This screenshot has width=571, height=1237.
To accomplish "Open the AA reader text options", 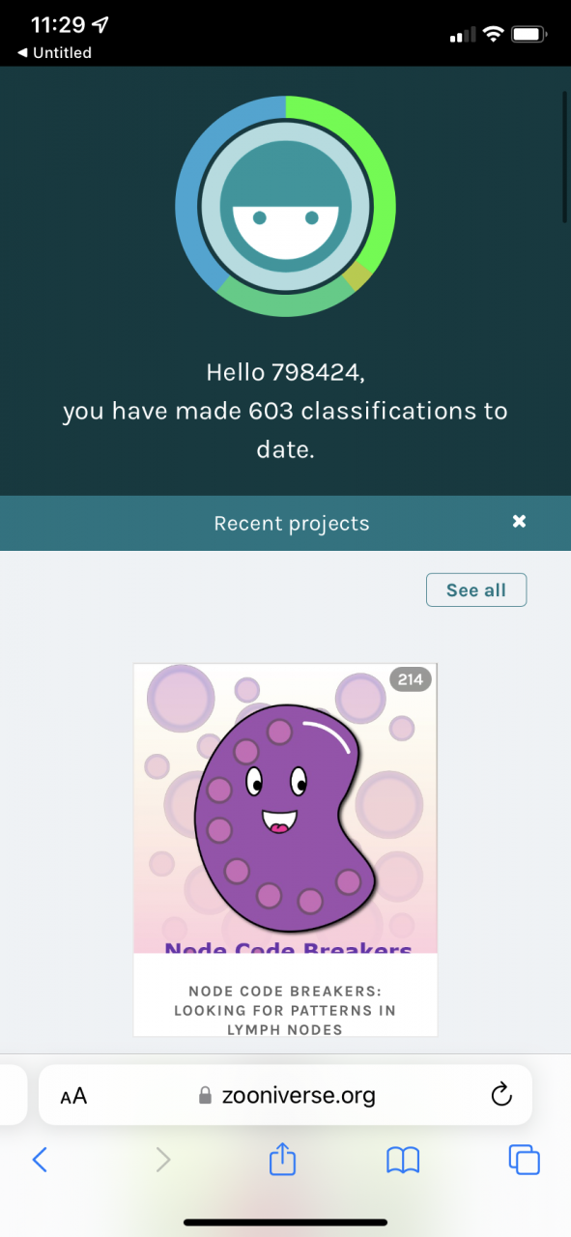I will pyautogui.click(x=73, y=1095).
